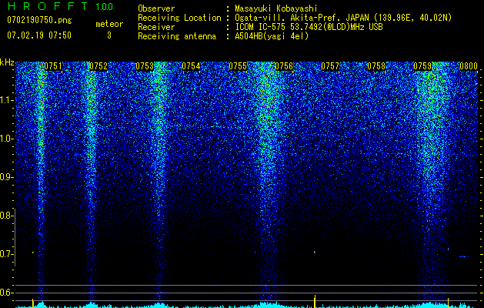The height and width of the screenshot is (308, 484).
Task: Click the 0.6 kHz axis label
Action: pyautogui.click(x=6, y=293)
